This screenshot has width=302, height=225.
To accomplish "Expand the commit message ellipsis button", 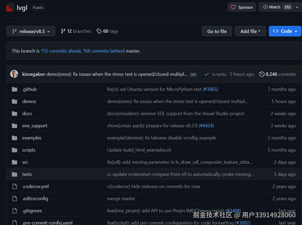I will pos(193,75).
